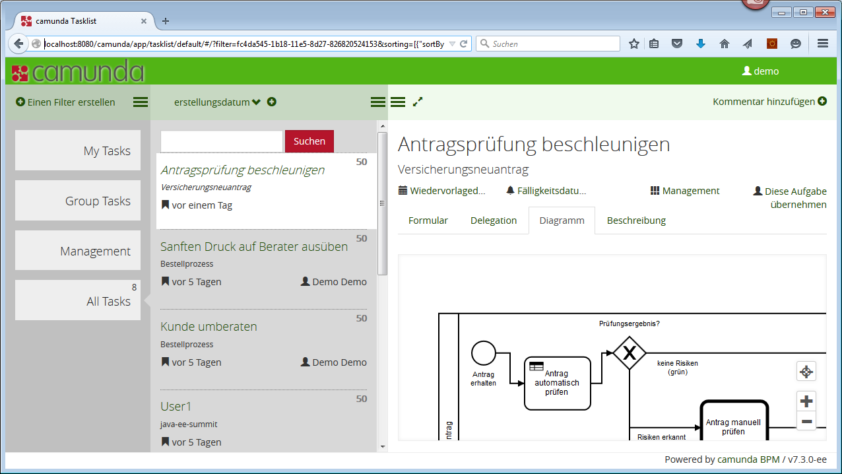Open the demo user account menu
The width and height of the screenshot is (842, 474).
pyautogui.click(x=760, y=71)
